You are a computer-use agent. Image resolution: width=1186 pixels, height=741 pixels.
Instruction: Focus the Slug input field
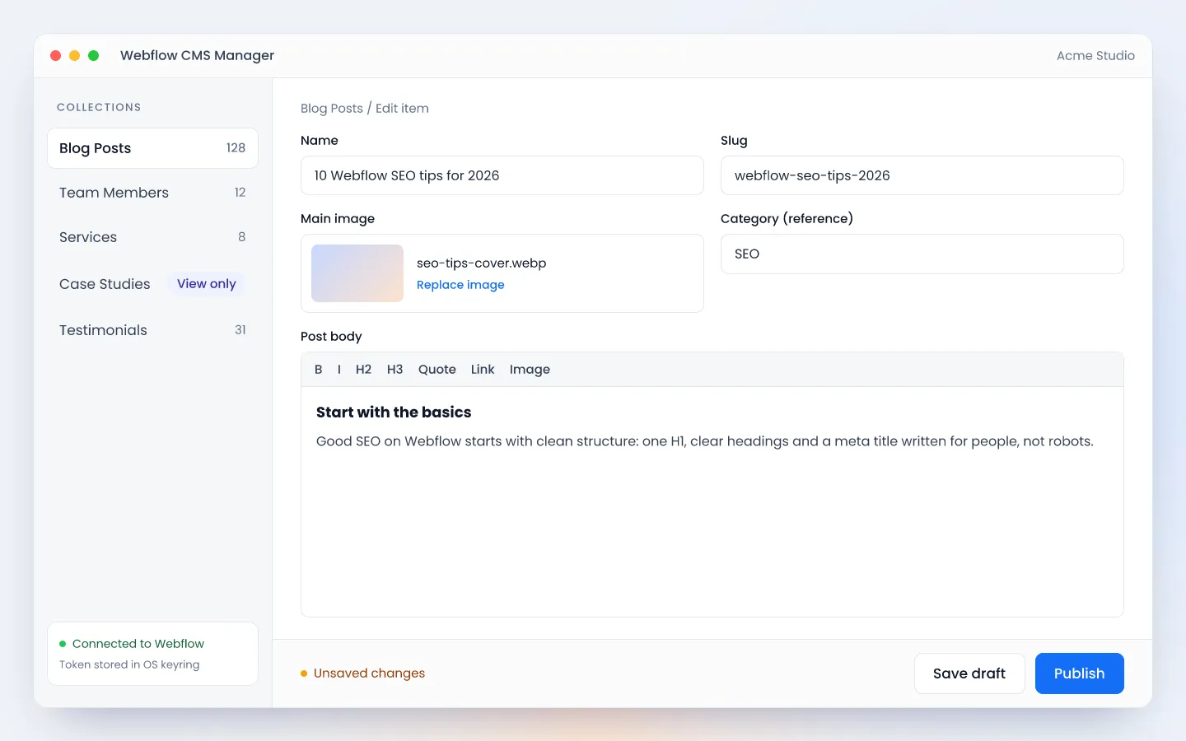click(922, 175)
